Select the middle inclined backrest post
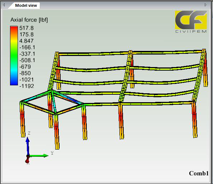Viewport: 213px width, 184px height. [126, 76]
